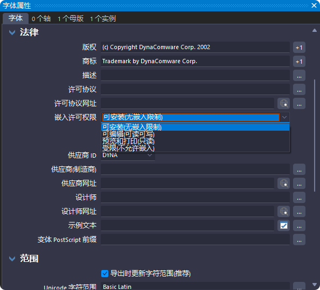Open the ... editor for 设计师网址
The height and width of the screenshot is (290, 320).
[x=299, y=211]
